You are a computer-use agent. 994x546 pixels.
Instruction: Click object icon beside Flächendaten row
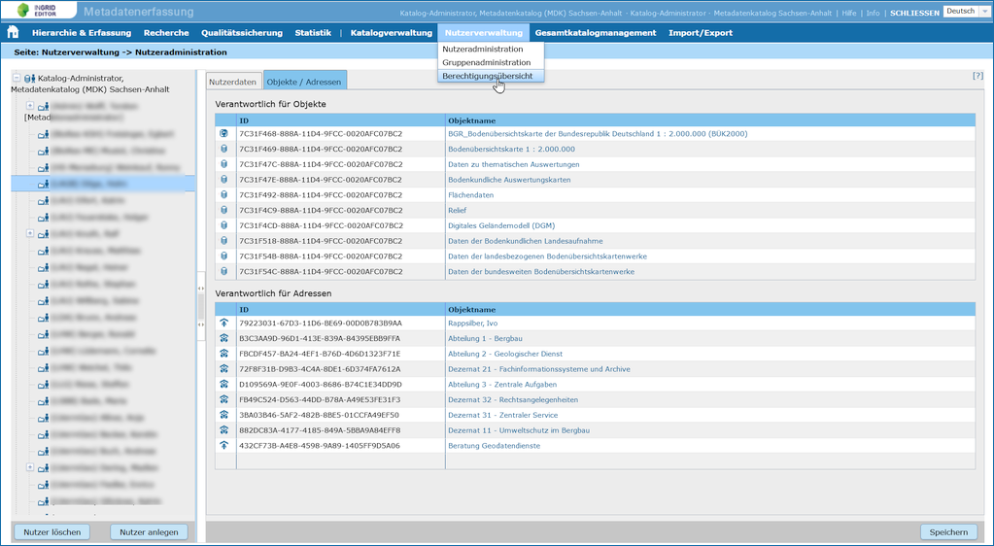[223, 194]
